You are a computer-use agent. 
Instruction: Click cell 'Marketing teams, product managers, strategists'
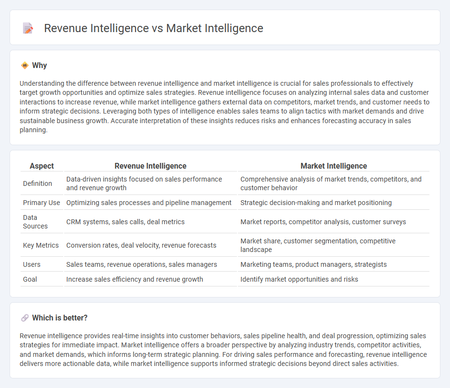(334, 264)
